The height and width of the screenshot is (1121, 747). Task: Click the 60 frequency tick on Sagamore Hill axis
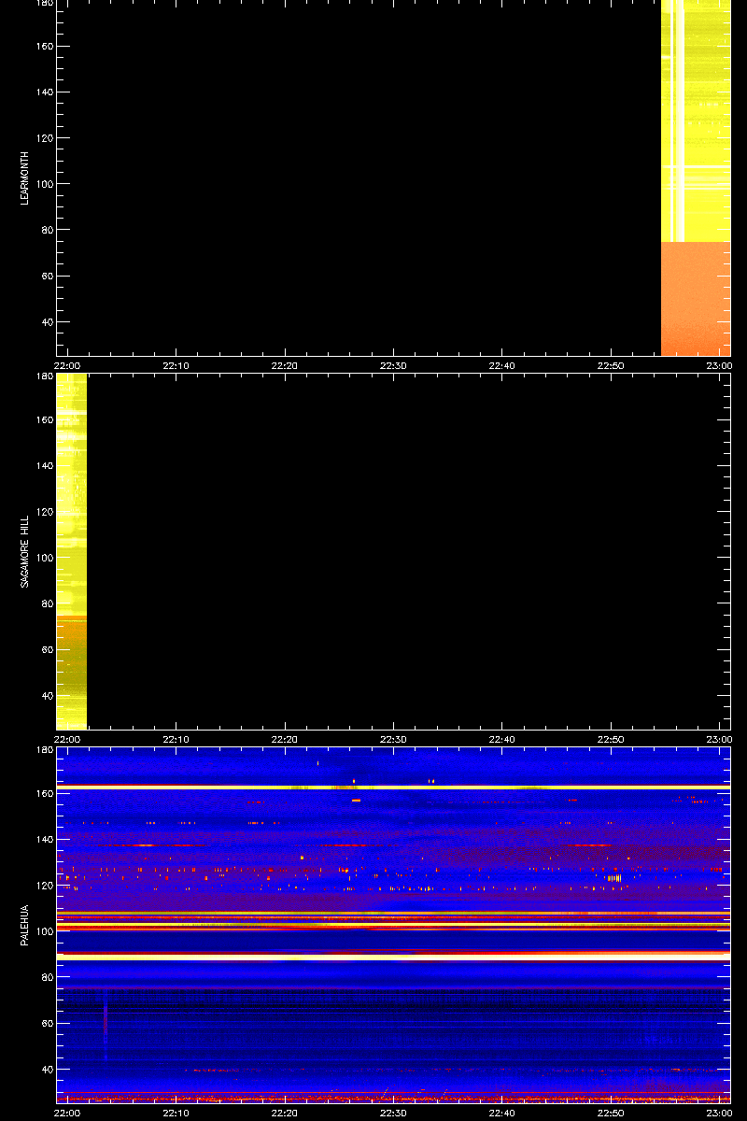tap(49, 649)
